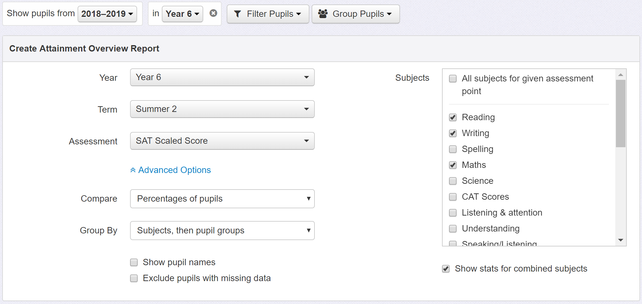Uncheck the Writing subject
This screenshot has width=642, height=304.
point(453,133)
